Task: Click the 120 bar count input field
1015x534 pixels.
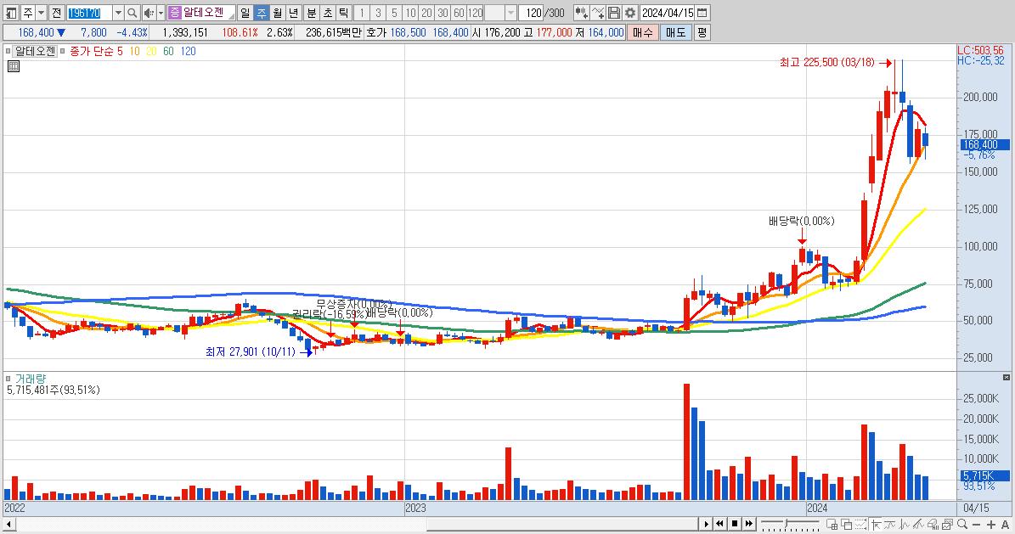Action: (x=532, y=12)
